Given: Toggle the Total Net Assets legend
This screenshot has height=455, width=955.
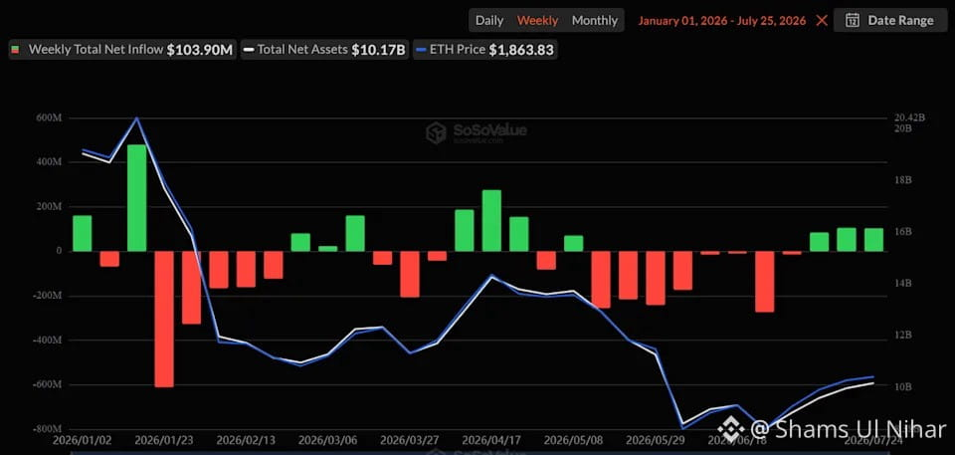Looking at the screenshot, I should 324,50.
